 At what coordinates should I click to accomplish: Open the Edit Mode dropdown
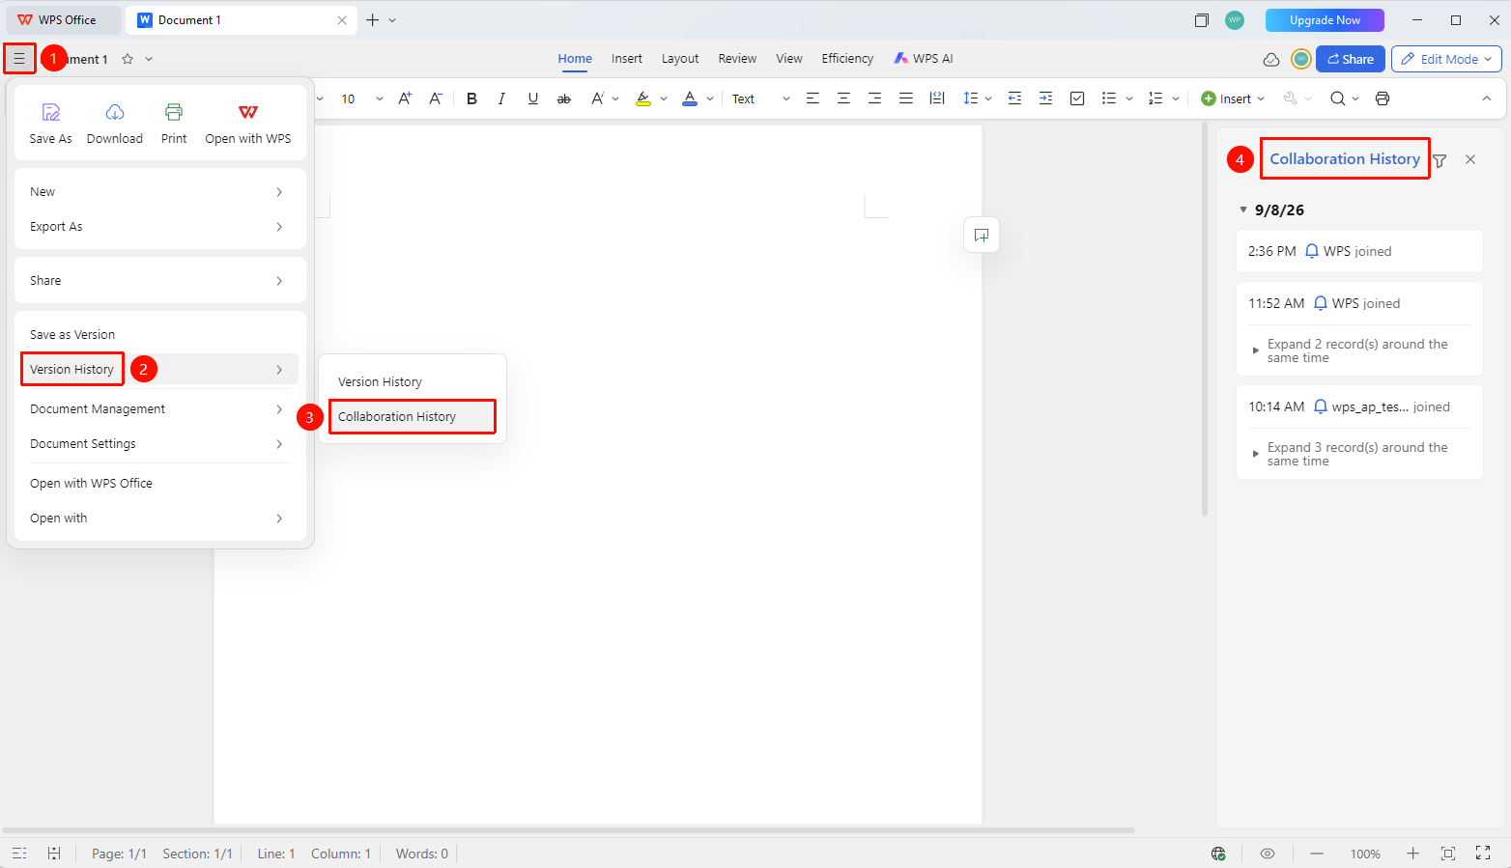click(1446, 59)
